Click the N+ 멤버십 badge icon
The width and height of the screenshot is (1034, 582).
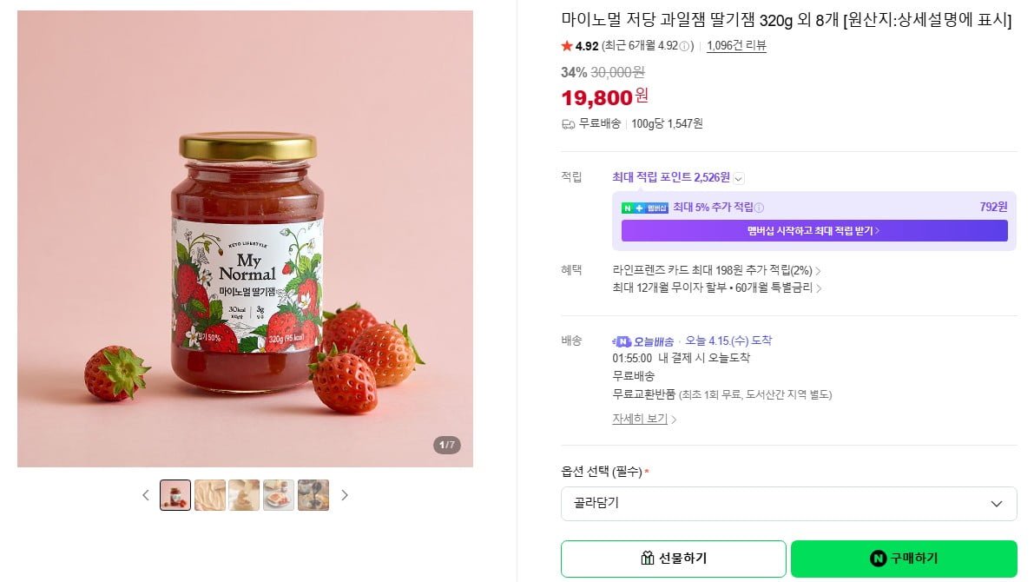pos(644,208)
